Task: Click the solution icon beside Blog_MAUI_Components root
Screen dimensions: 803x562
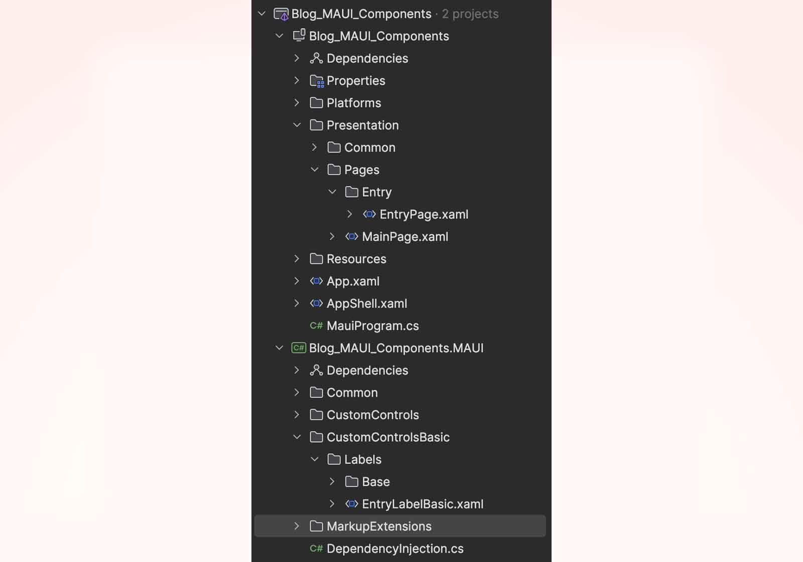Action: point(281,14)
